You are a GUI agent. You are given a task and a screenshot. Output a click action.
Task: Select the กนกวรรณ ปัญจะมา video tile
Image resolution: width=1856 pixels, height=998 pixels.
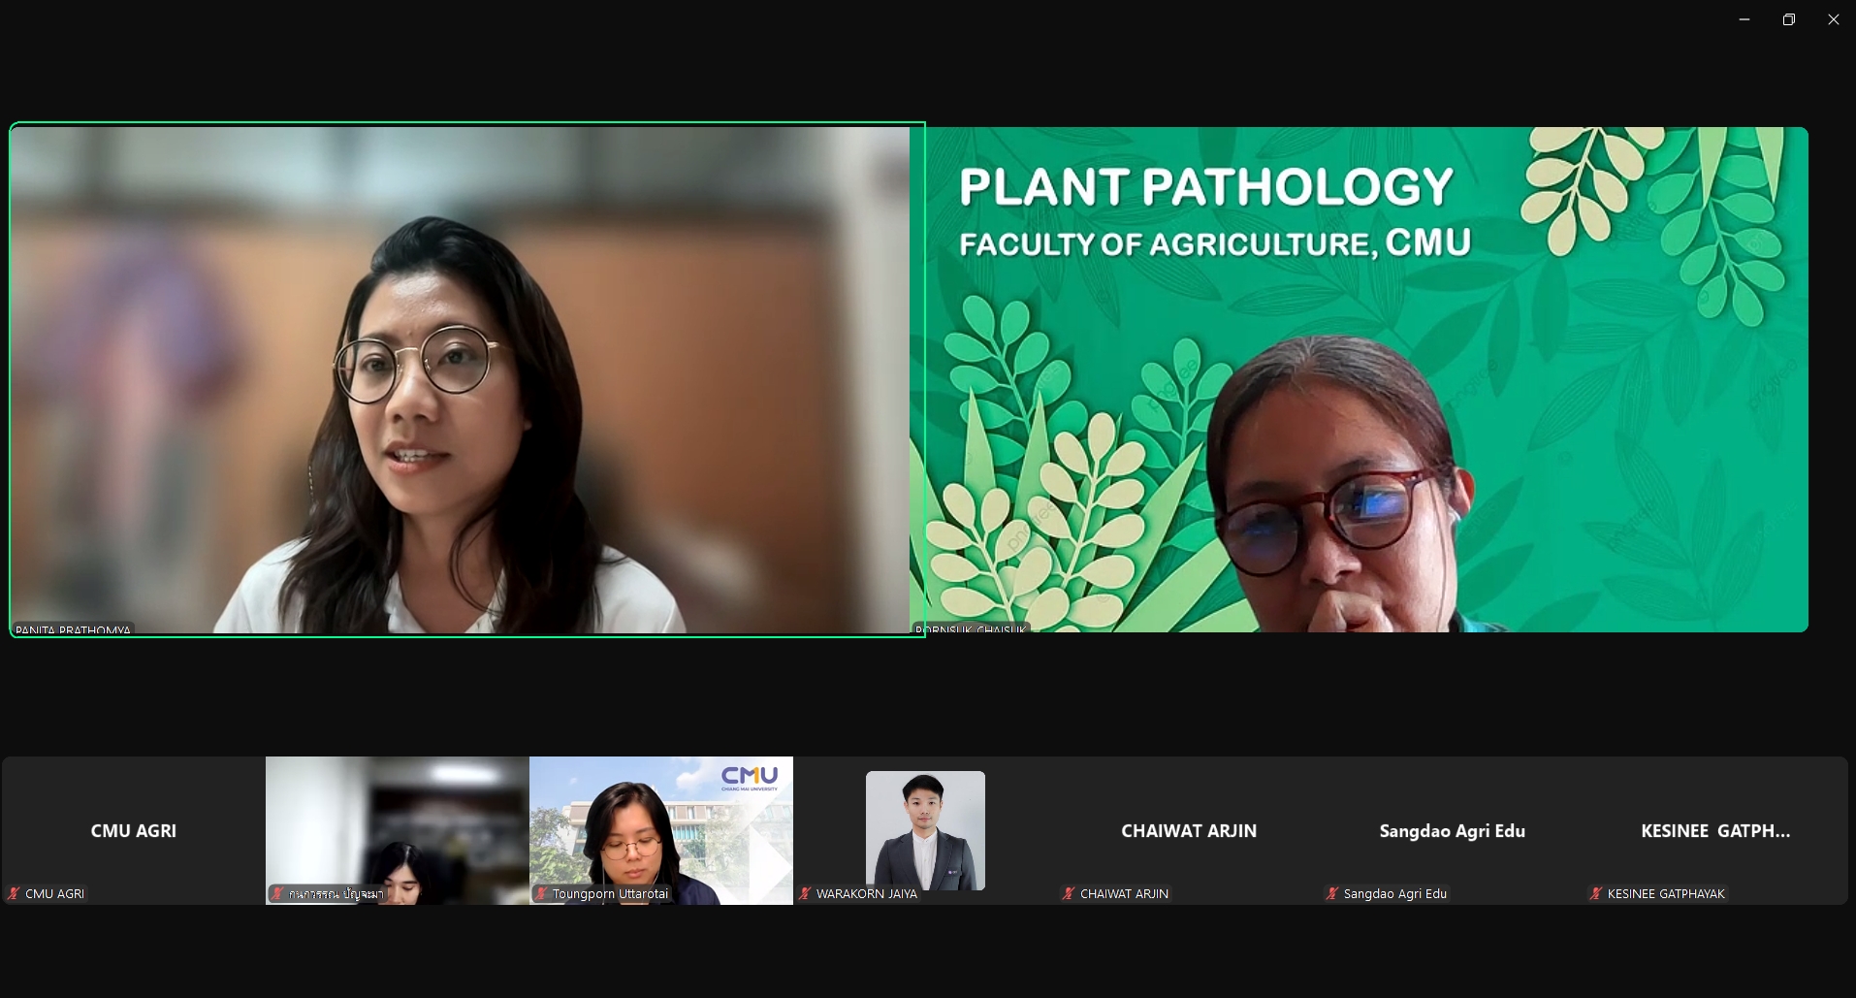[398, 830]
